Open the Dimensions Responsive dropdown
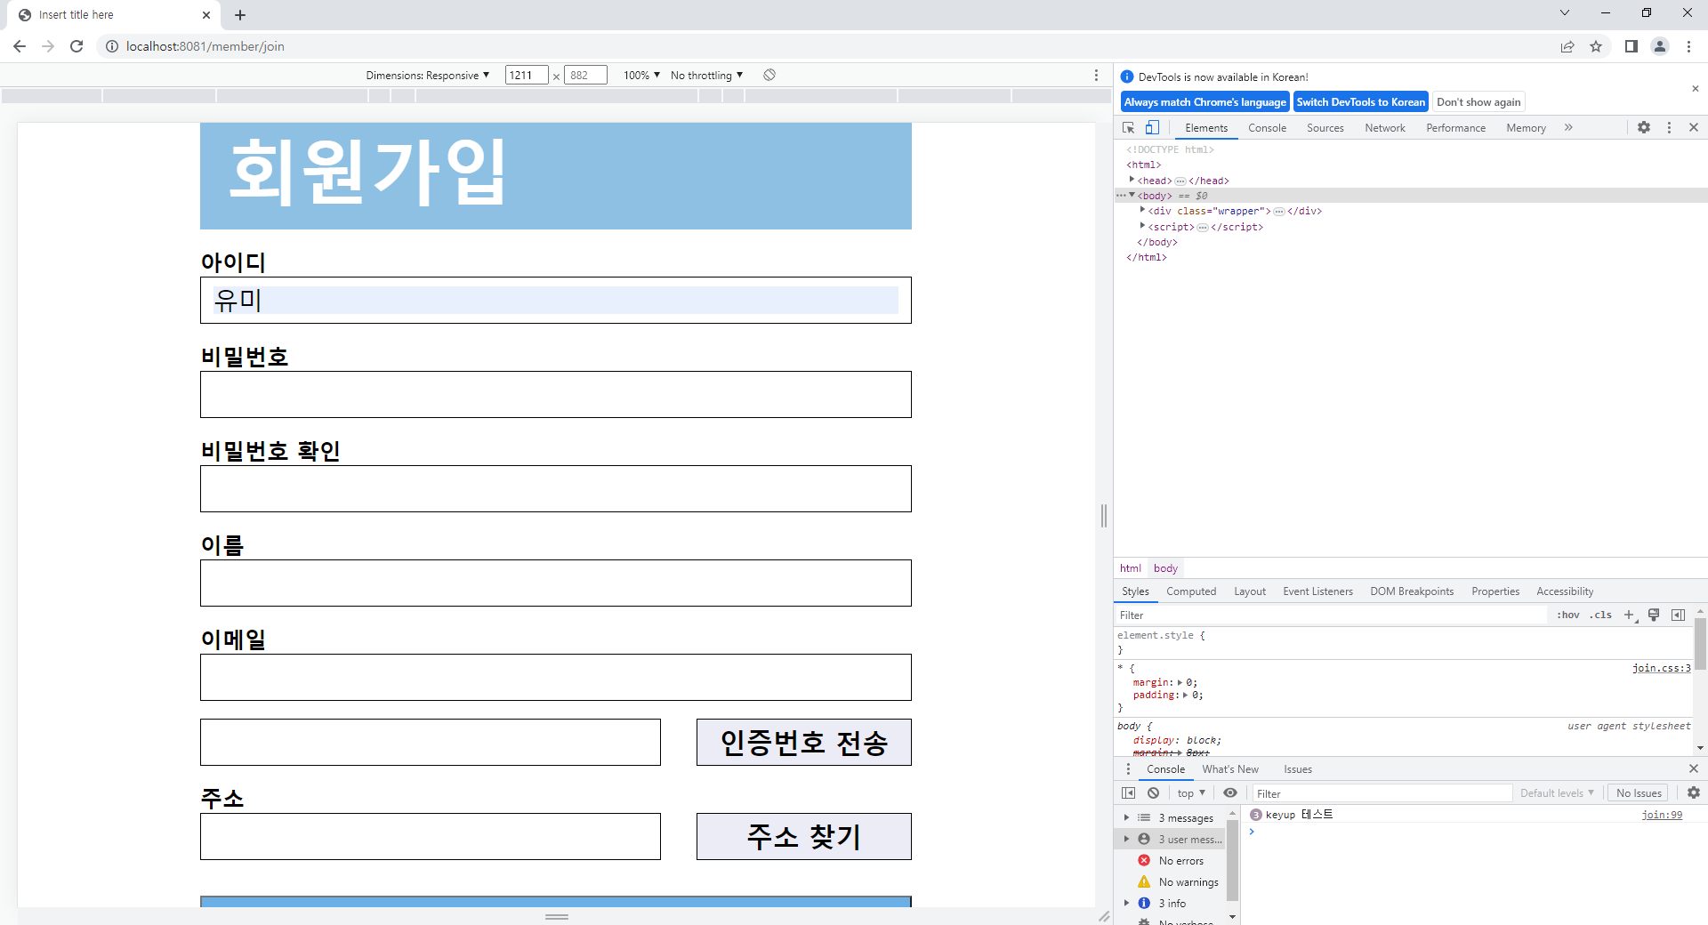The image size is (1708, 925). pyautogui.click(x=428, y=76)
